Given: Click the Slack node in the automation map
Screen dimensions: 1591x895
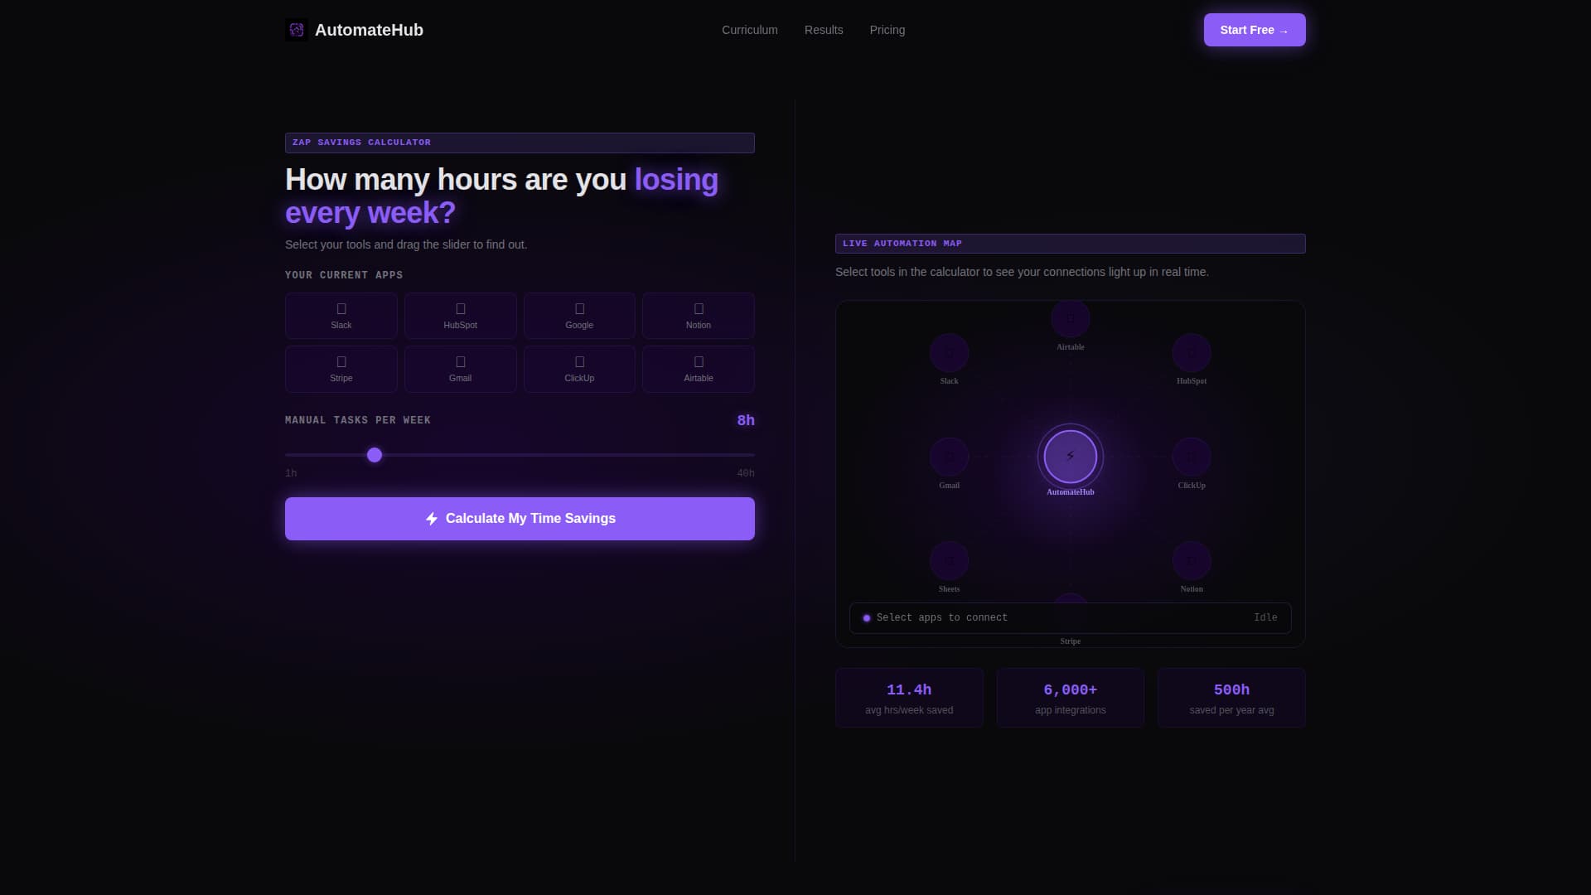Looking at the screenshot, I should [x=949, y=352].
